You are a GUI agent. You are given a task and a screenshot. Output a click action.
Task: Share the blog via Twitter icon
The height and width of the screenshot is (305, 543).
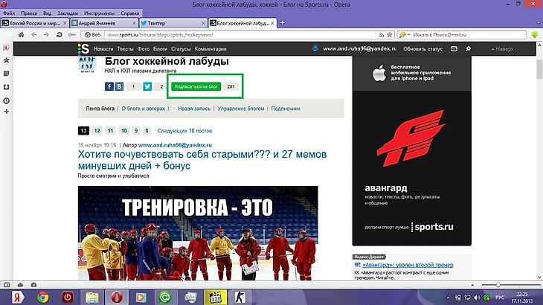point(147,87)
